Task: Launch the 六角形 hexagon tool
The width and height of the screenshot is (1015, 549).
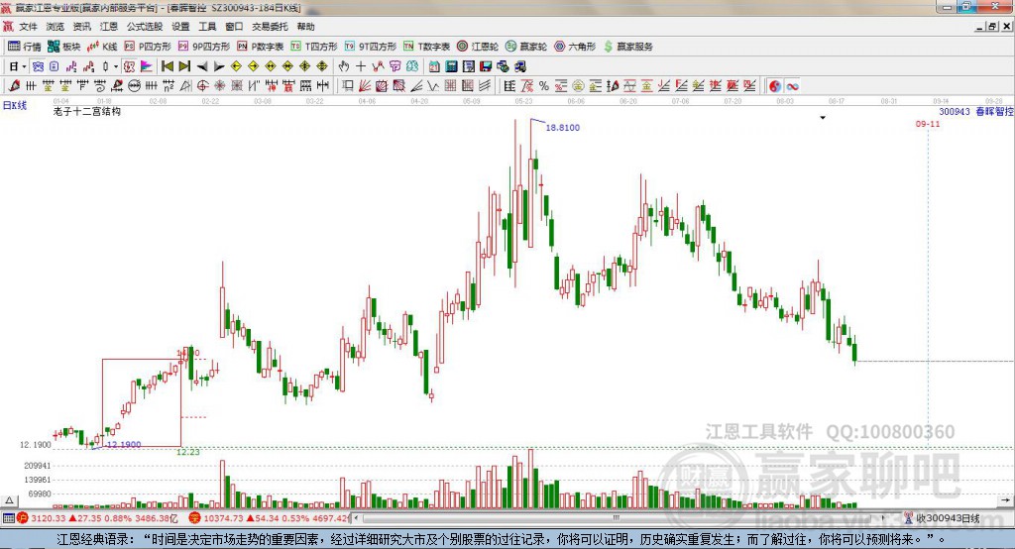Action: [575, 47]
